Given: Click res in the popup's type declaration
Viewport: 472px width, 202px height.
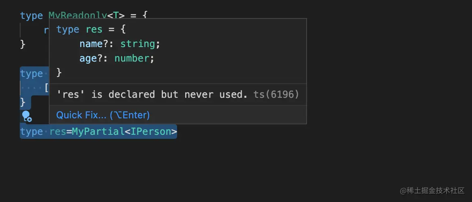Looking at the screenshot, I should tap(94, 29).
